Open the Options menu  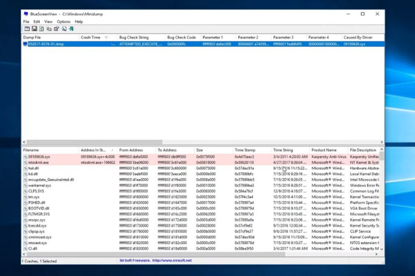point(63,22)
